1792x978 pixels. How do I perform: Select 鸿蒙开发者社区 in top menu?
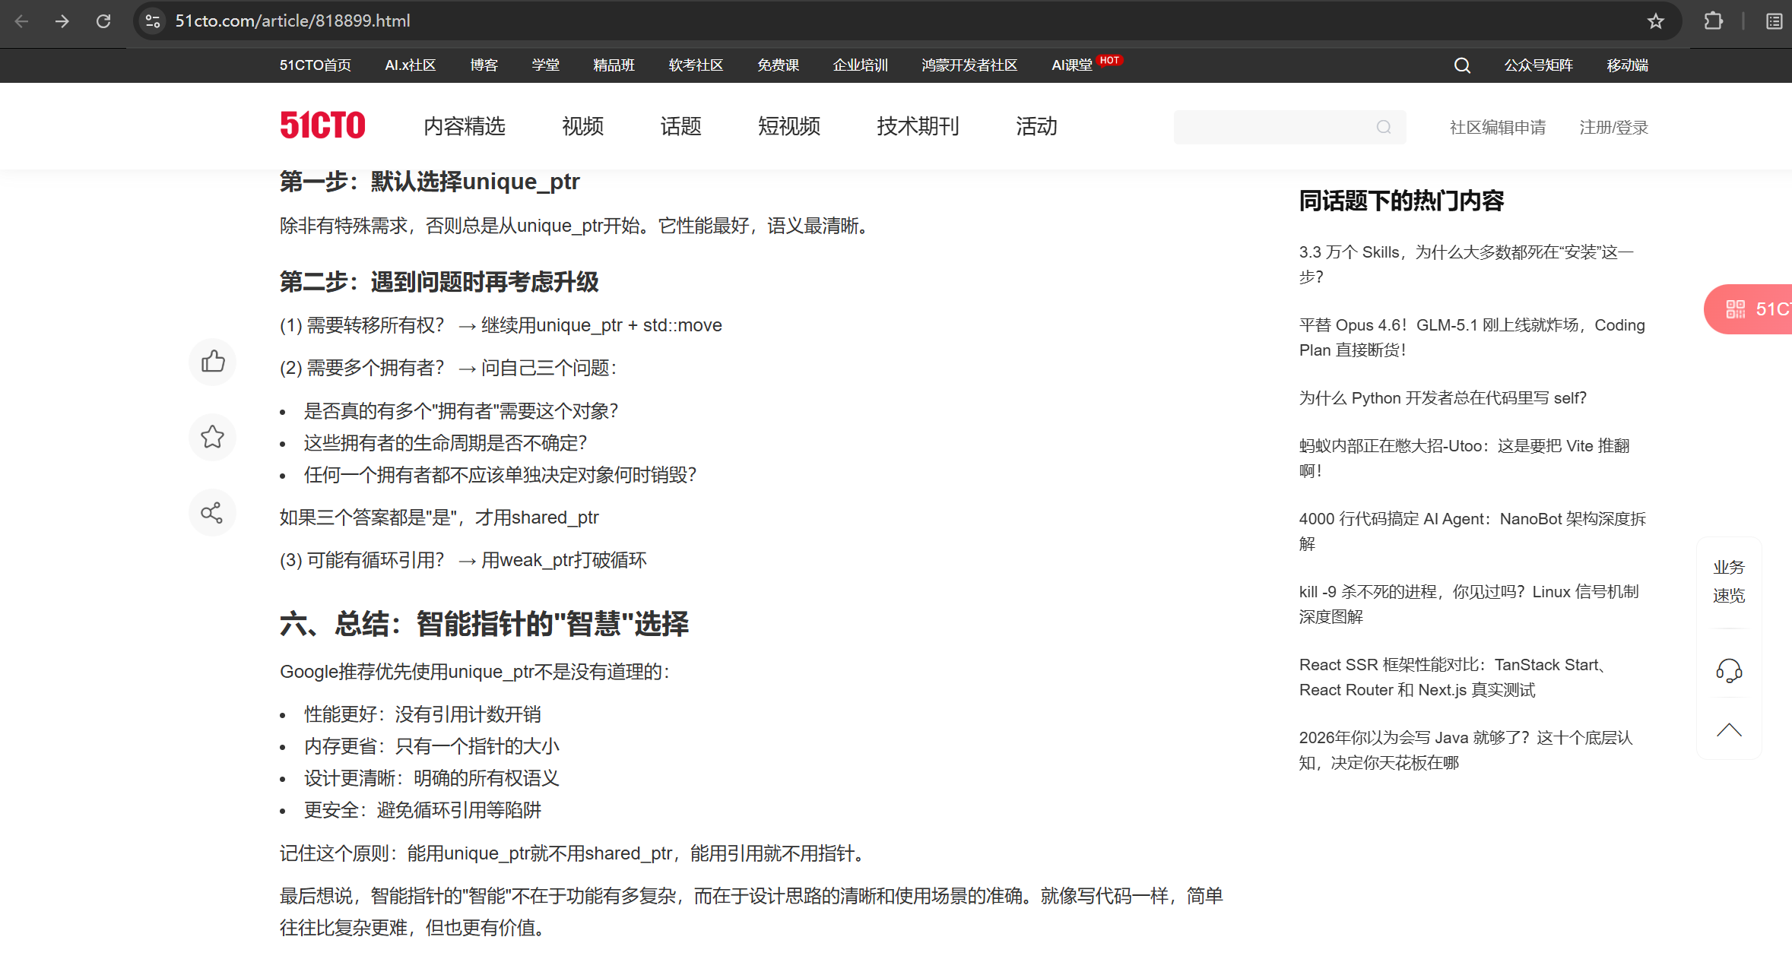969,65
